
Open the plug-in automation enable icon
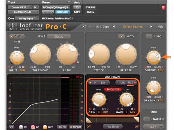(x=77, y=7)
